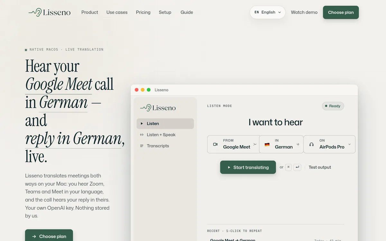Click the Ready status pill
Image resolution: width=386 pixels, height=241 pixels.
coord(333,106)
